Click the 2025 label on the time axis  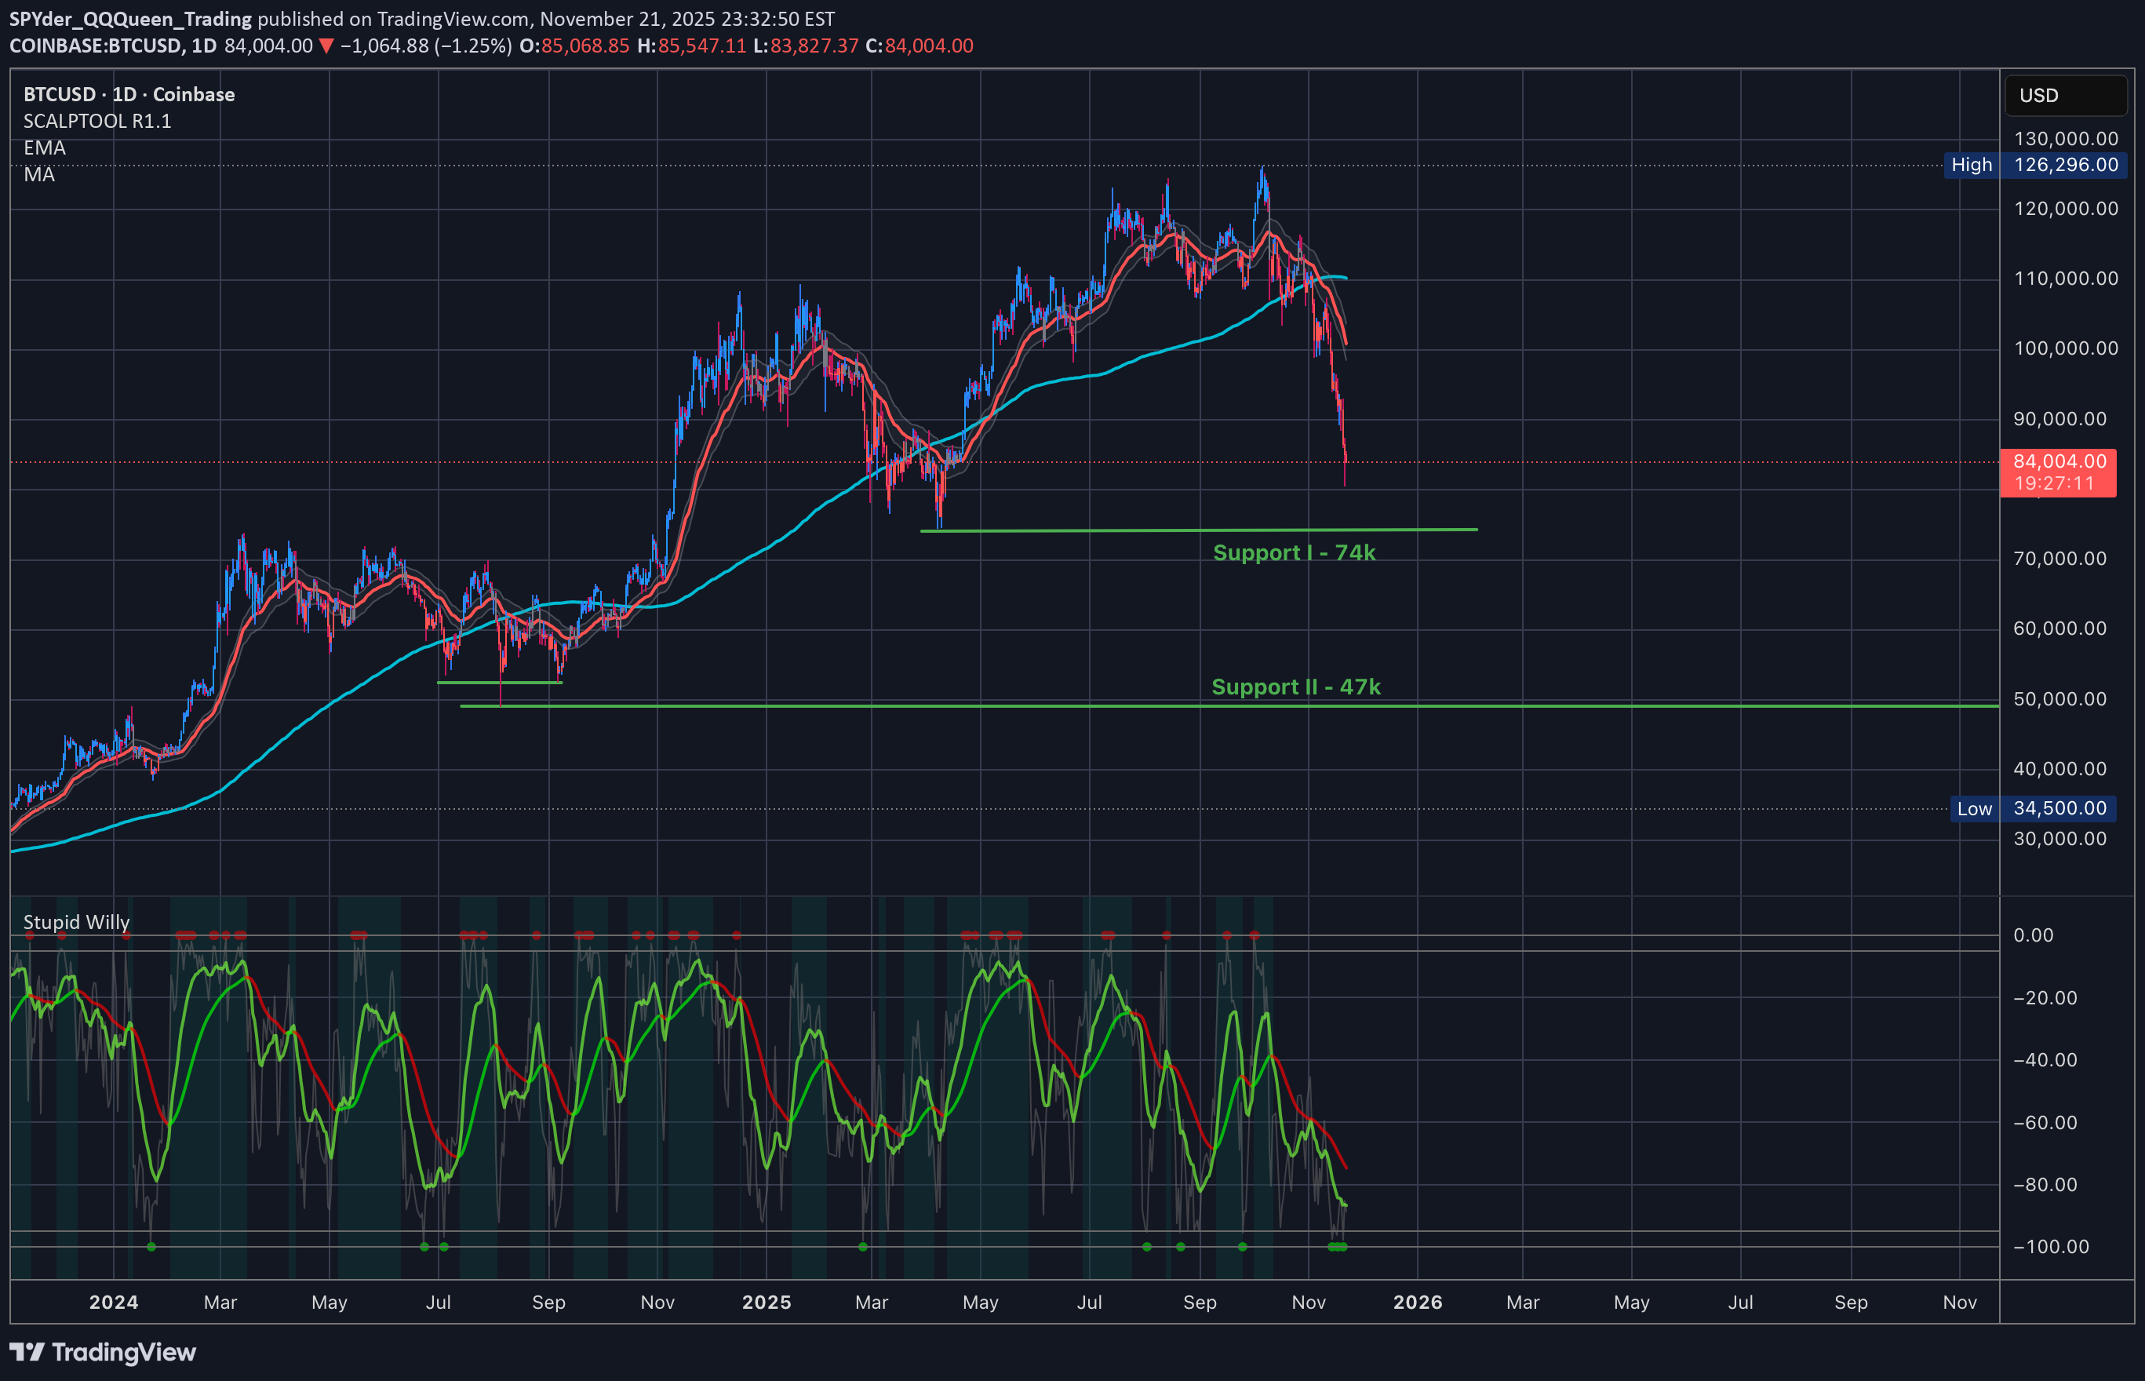[767, 1302]
